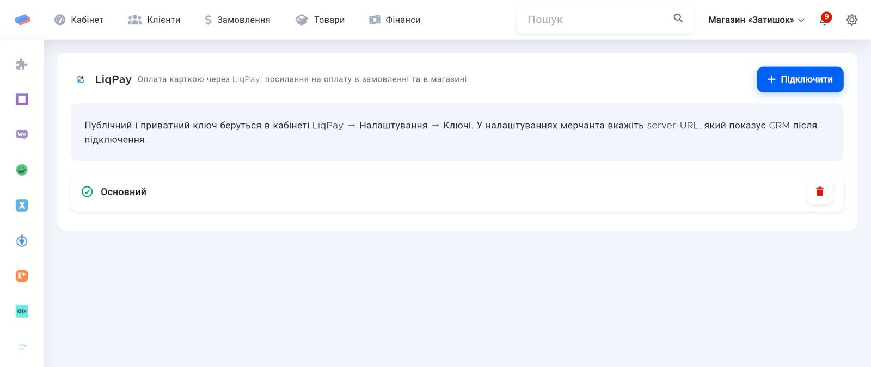Open the orange K+ sidebar icon
The image size is (871, 367).
(x=22, y=276)
